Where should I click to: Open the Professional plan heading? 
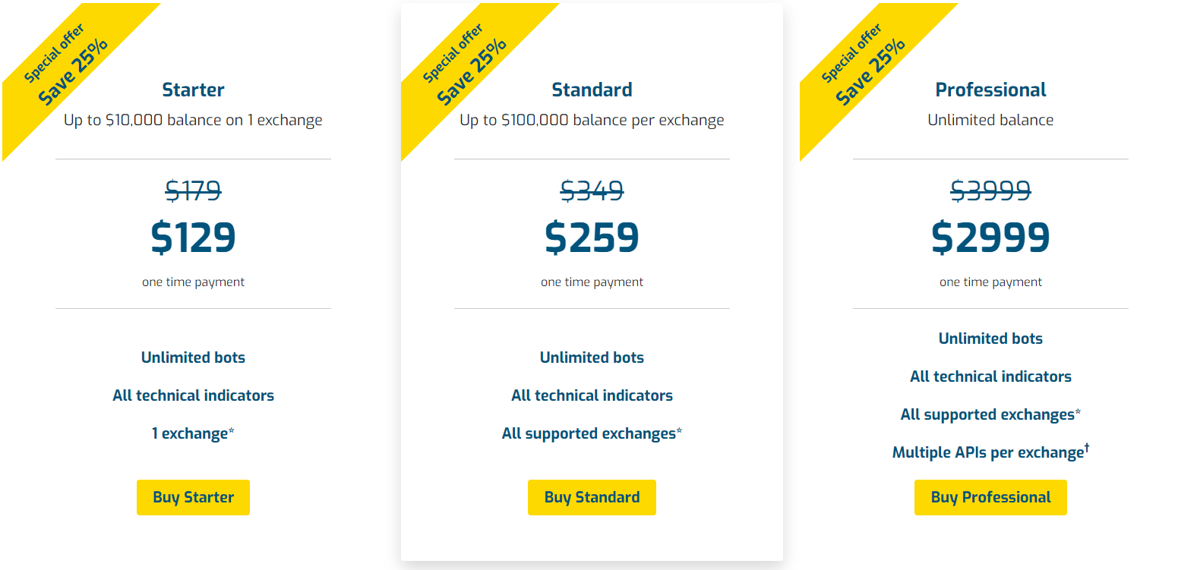pos(990,90)
